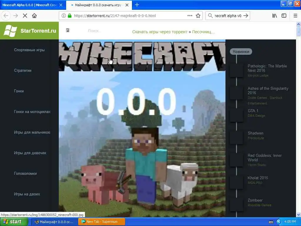Open the Shadwen game entry
301x226 pixels.
coord(255,133)
